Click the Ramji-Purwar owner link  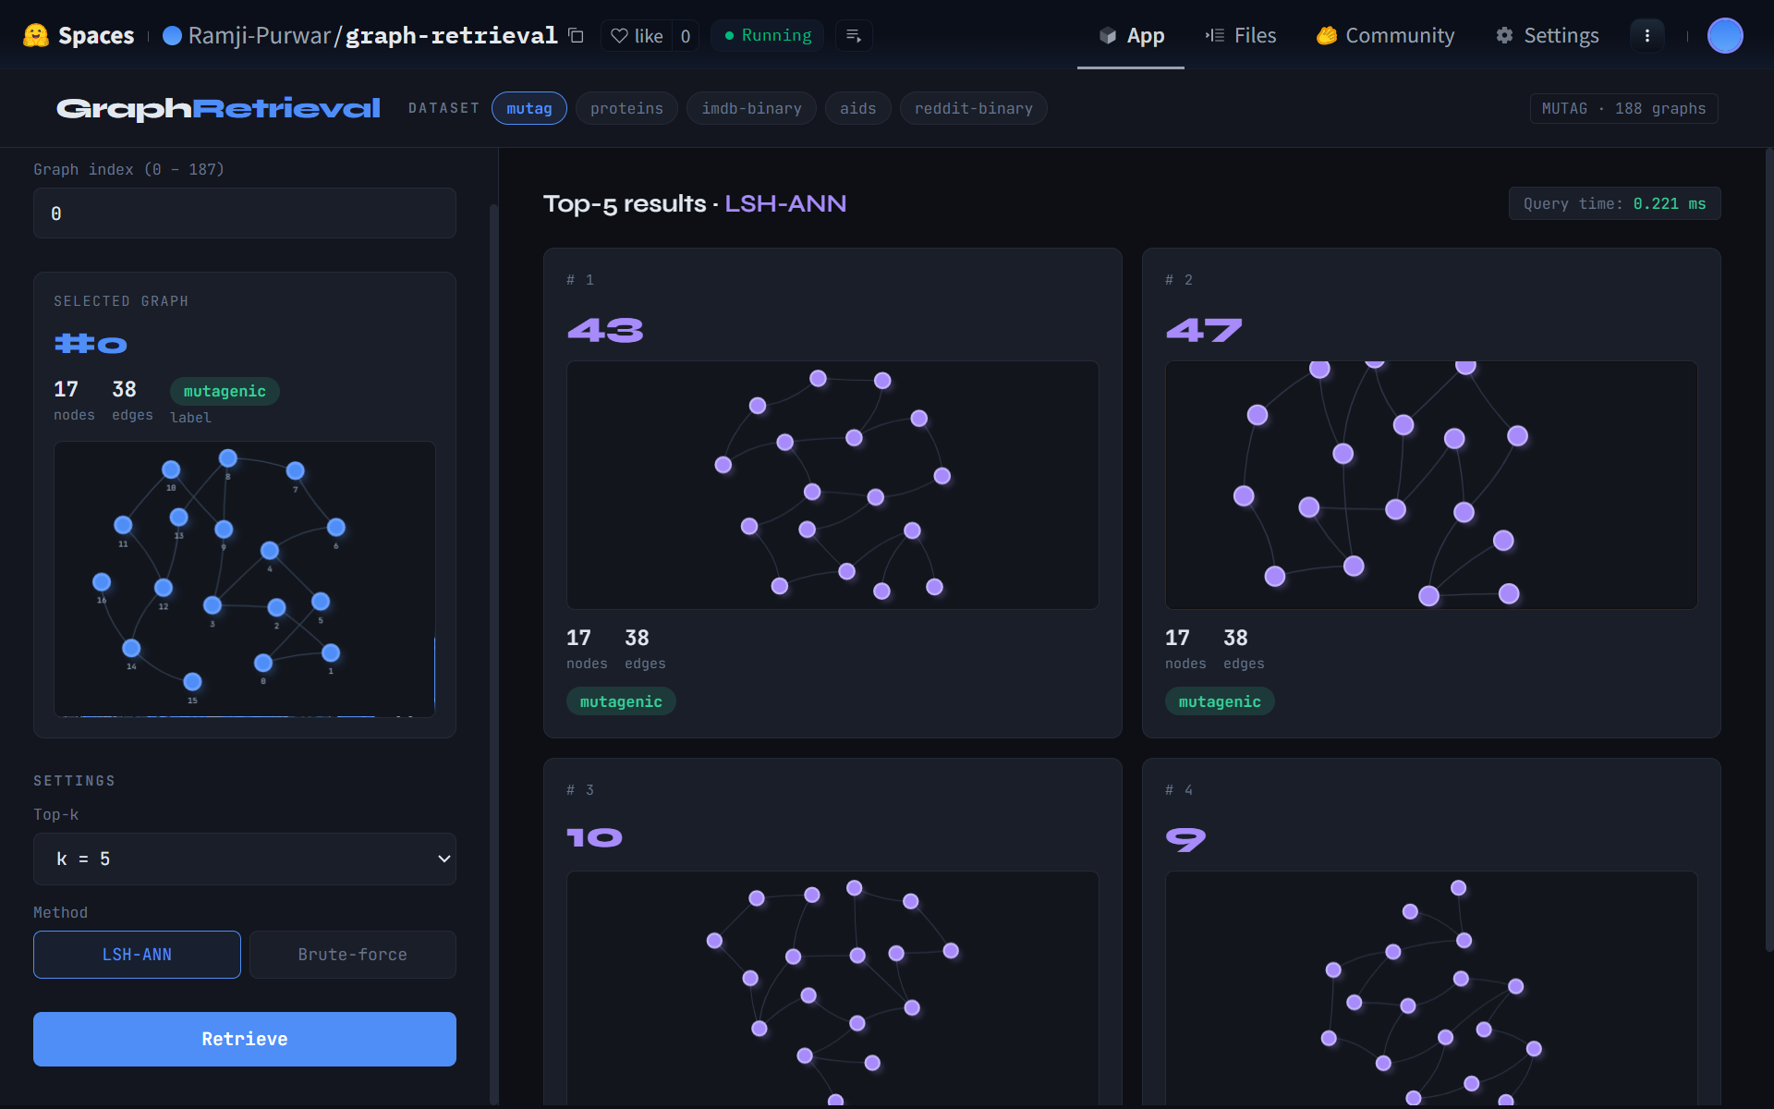coord(260,35)
